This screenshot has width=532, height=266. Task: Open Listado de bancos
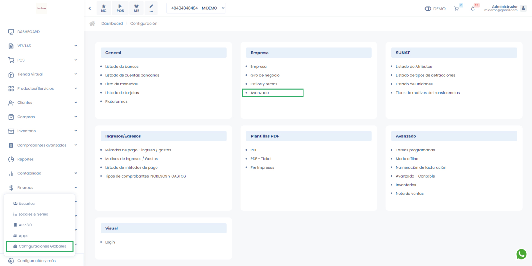pyautogui.click(x=122, y=67)
